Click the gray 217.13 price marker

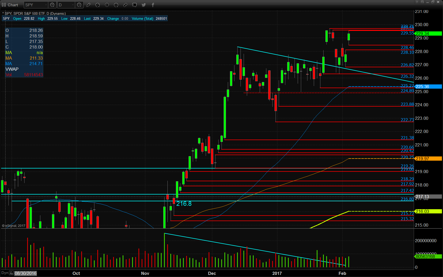[x=428, y=197]
